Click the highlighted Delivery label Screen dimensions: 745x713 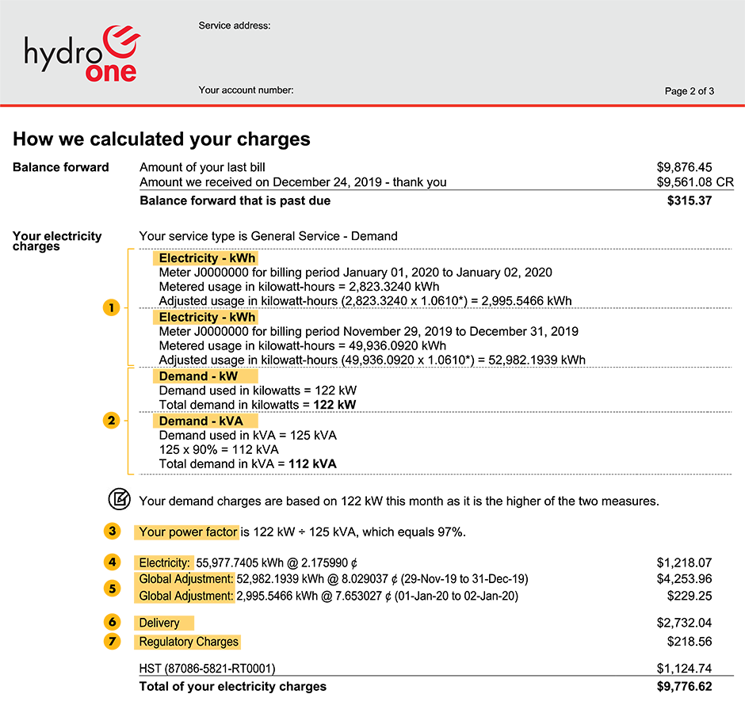tap(160, 623)
